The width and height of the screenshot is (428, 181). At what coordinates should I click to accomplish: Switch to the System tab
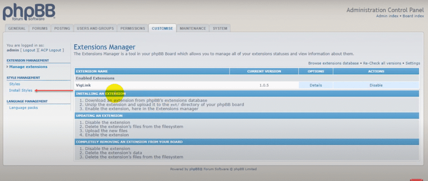coord(220,28)
